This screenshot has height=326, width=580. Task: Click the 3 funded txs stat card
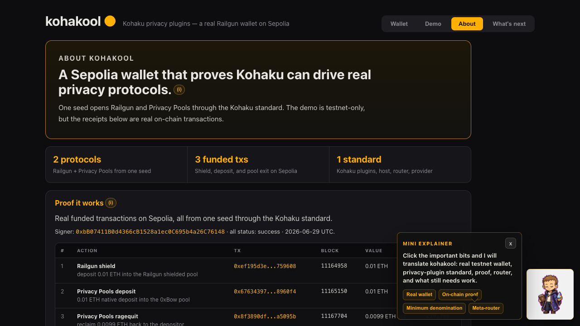click(258, 164)
